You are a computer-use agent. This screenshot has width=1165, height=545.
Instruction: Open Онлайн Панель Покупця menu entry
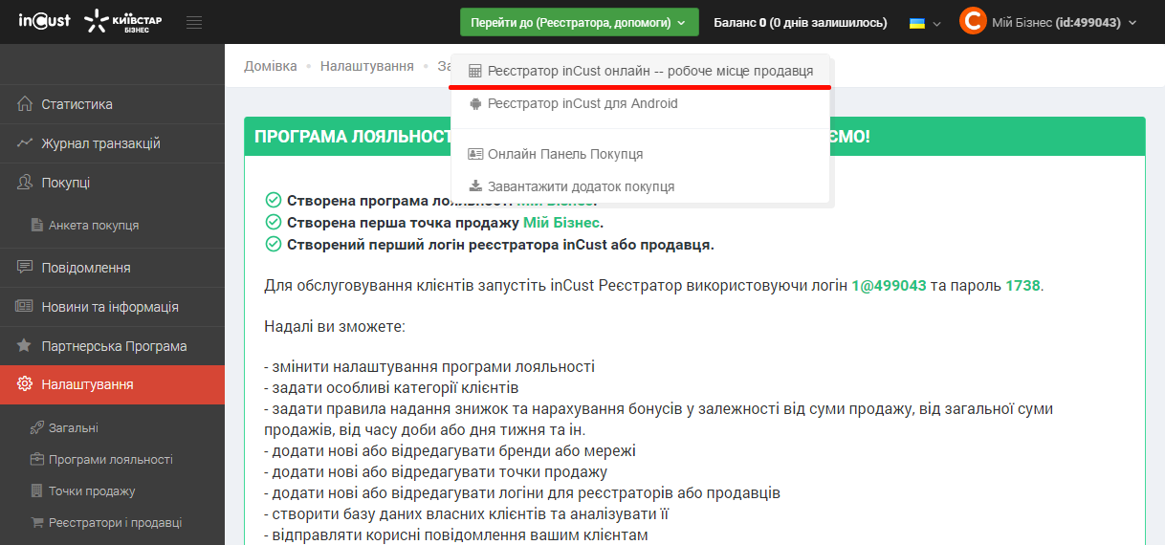tap(564, 154)
